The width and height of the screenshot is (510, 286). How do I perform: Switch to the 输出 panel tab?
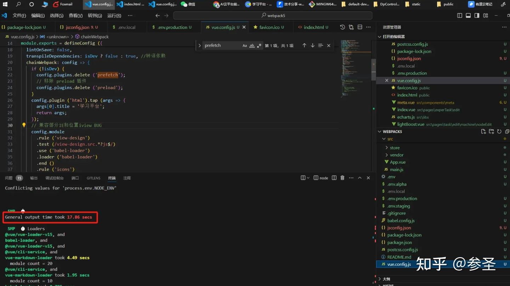[x=34, y=178]
